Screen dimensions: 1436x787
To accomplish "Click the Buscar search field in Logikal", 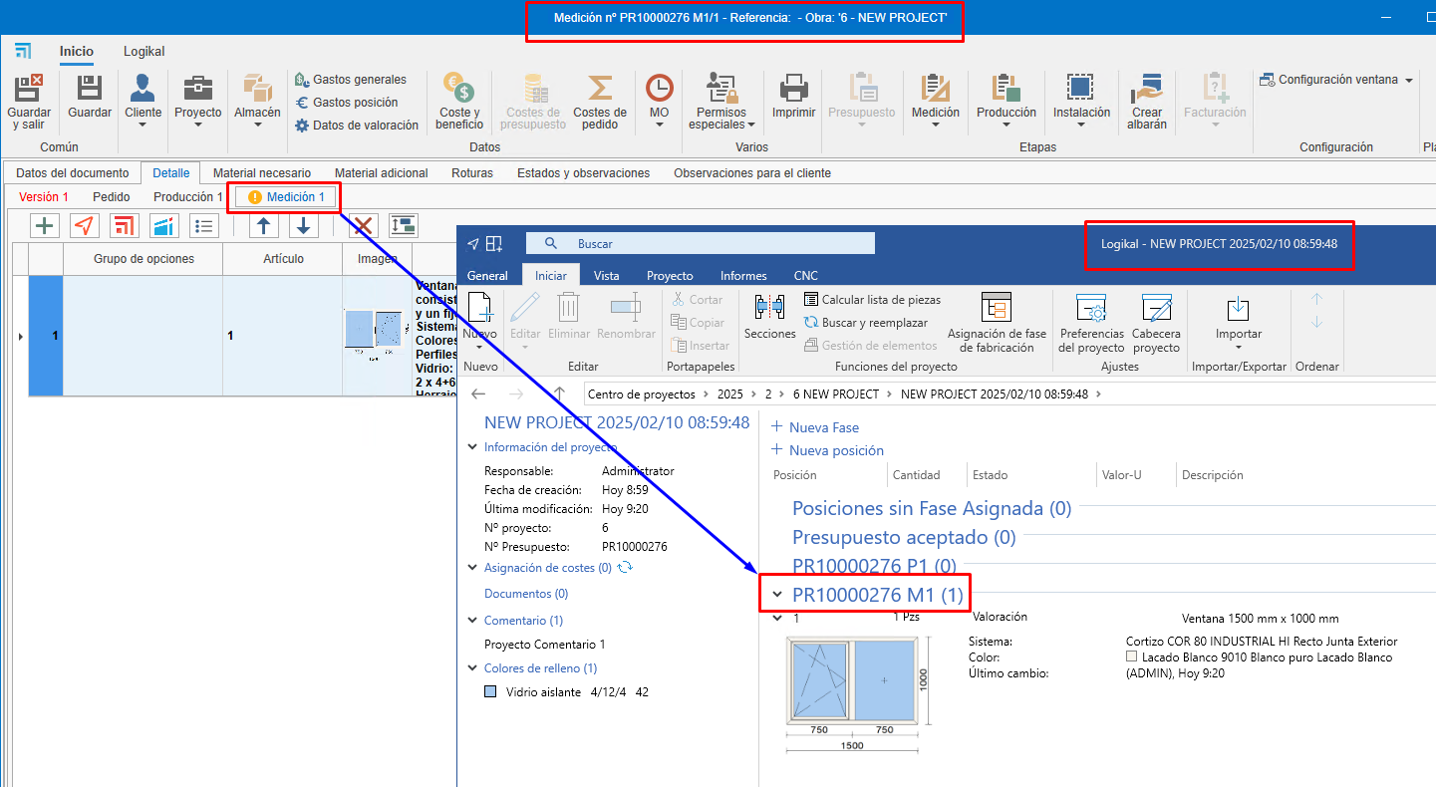I will point(700,243).
